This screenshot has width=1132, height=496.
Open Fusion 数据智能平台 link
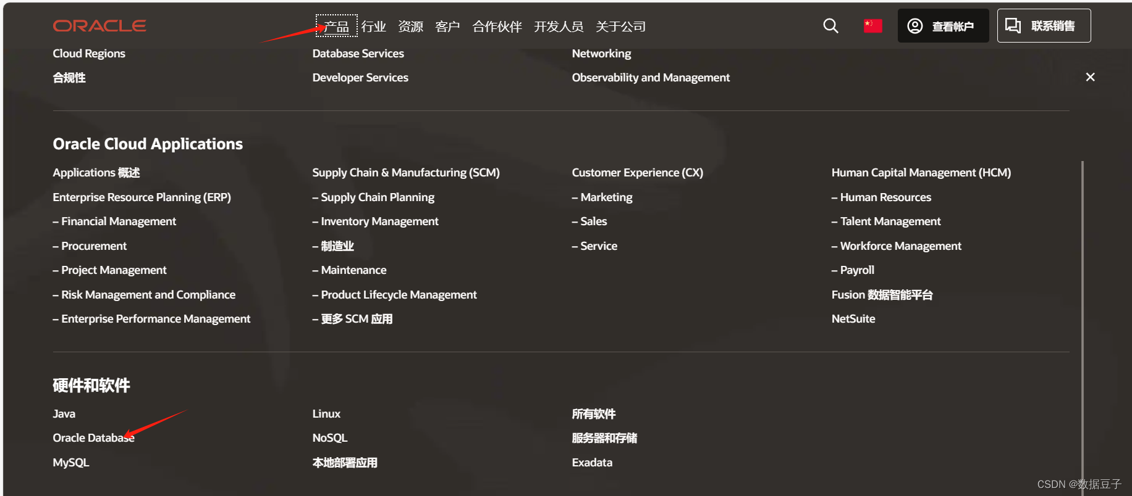(x=882, y=295)
